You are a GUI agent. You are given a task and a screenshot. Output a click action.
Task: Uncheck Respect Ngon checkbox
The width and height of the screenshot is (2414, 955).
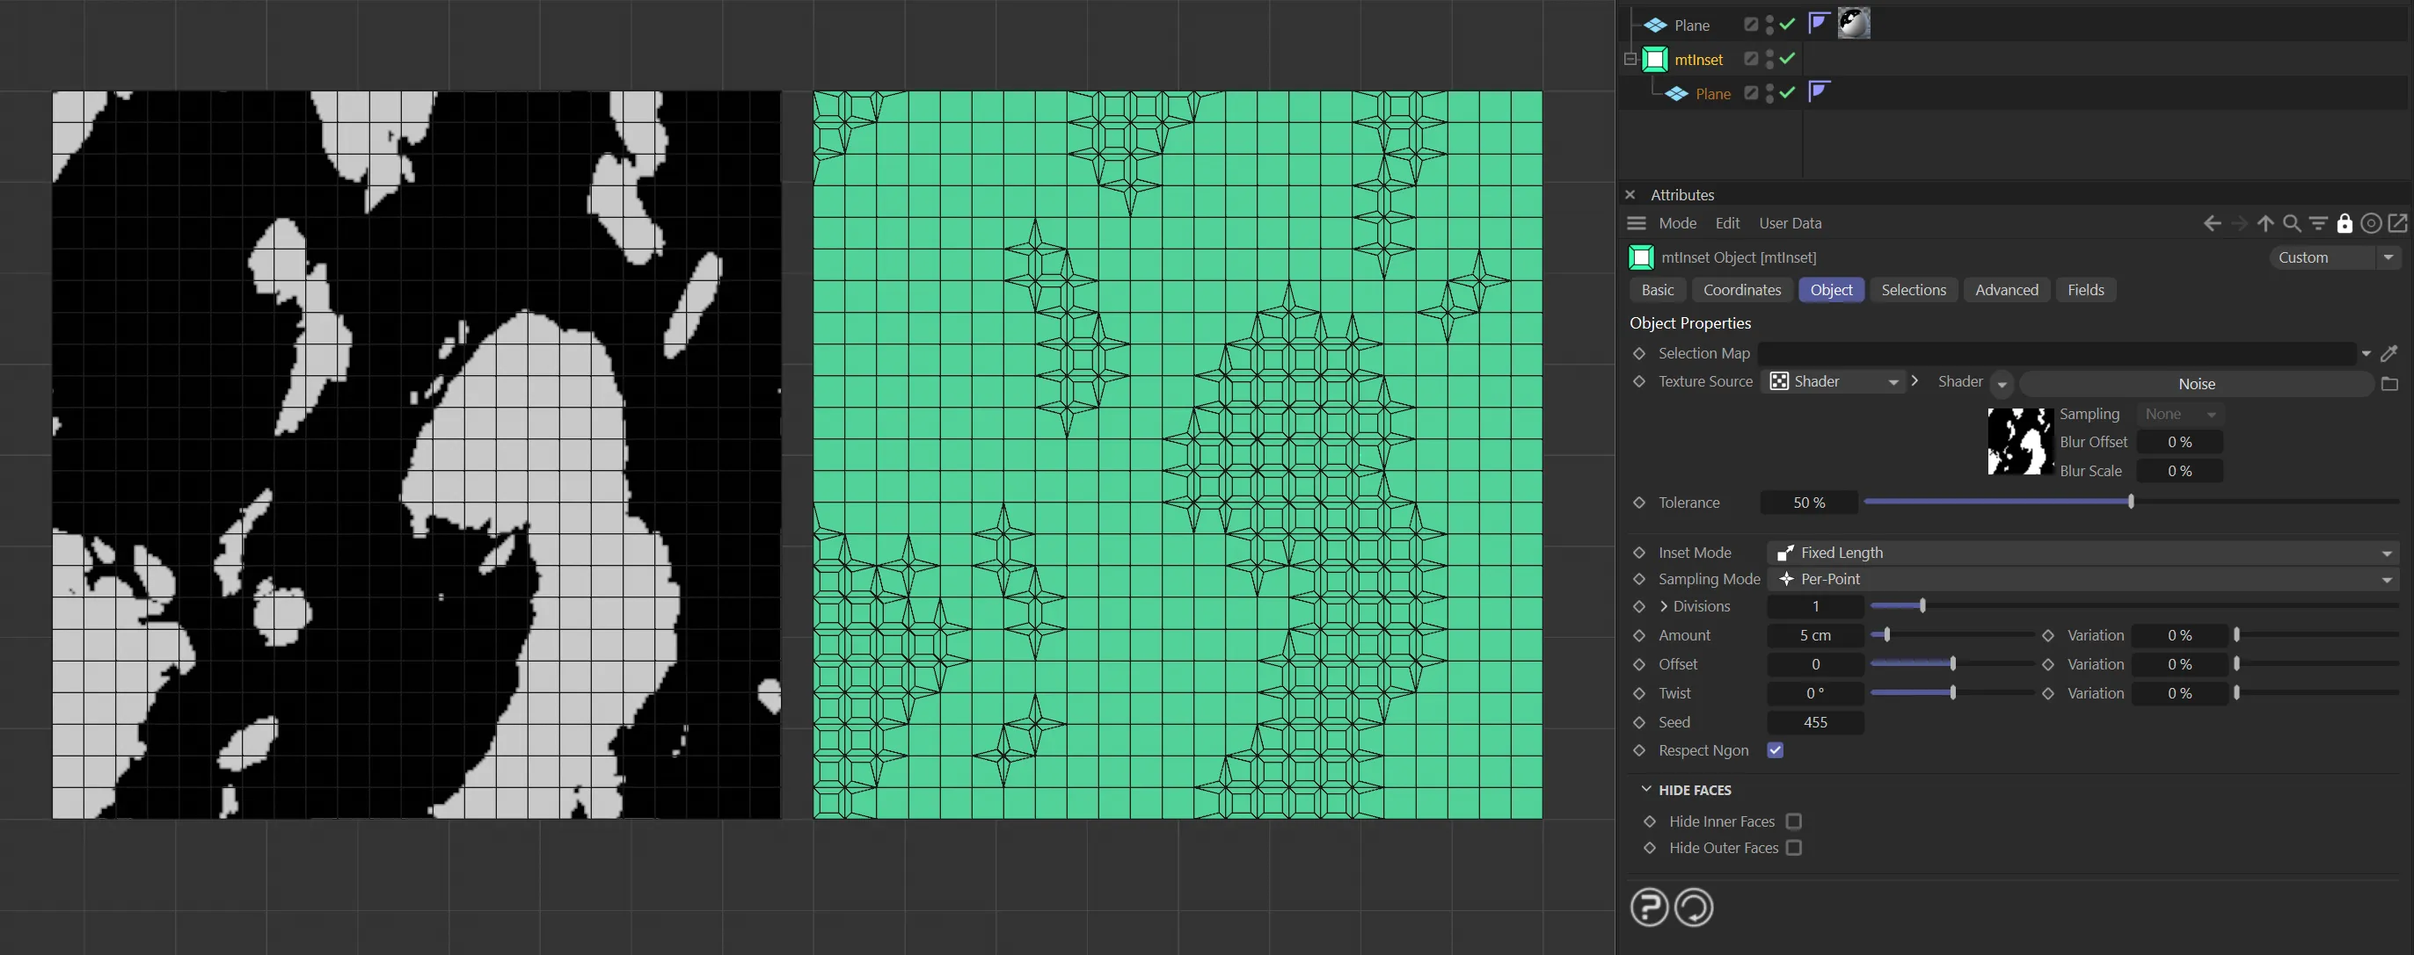(x=1775, y=750)
